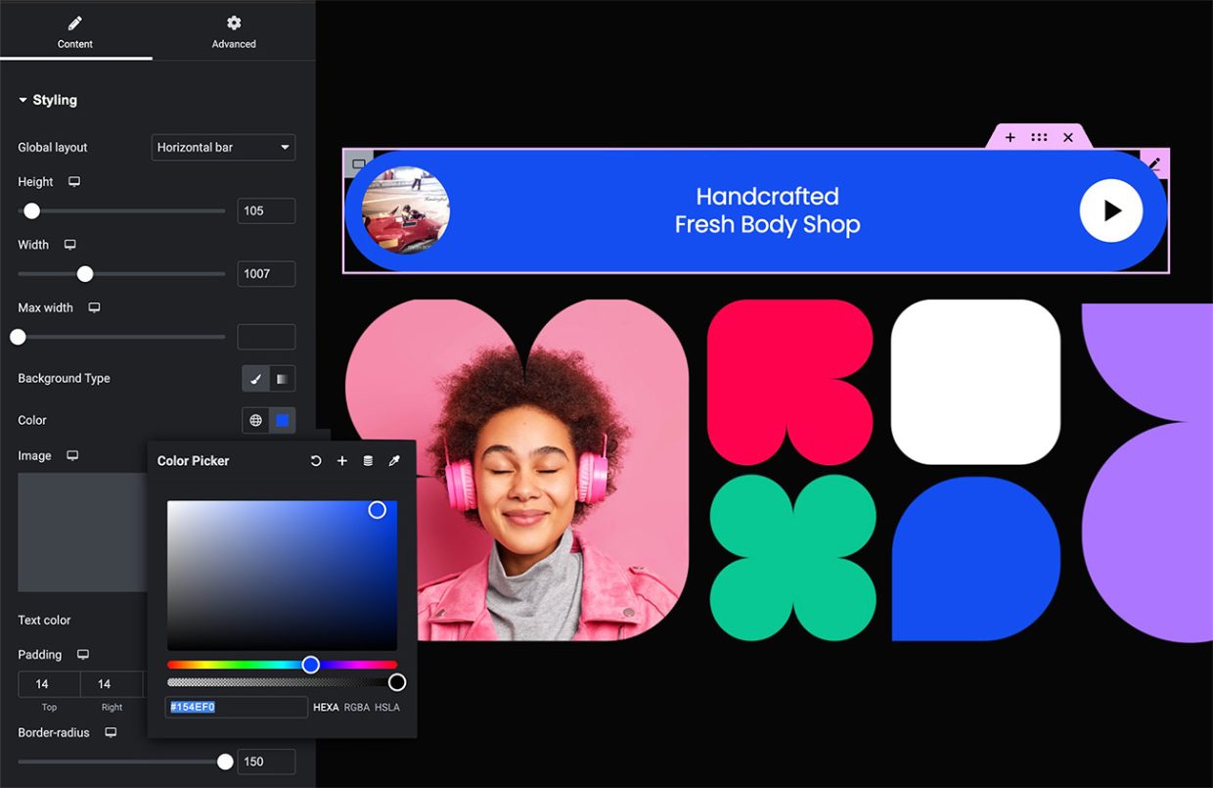
Task: Click the blue color swatch next to Color
Action: (283, 420)
